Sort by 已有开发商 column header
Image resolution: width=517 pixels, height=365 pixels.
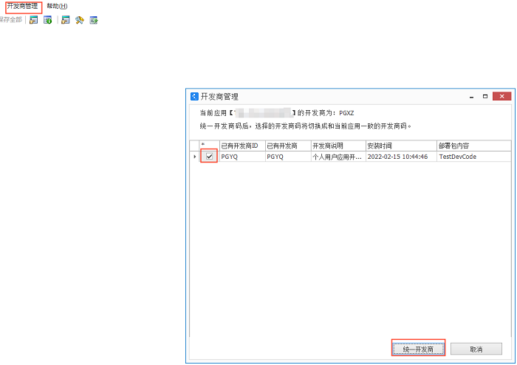click(x=287, y=146)
